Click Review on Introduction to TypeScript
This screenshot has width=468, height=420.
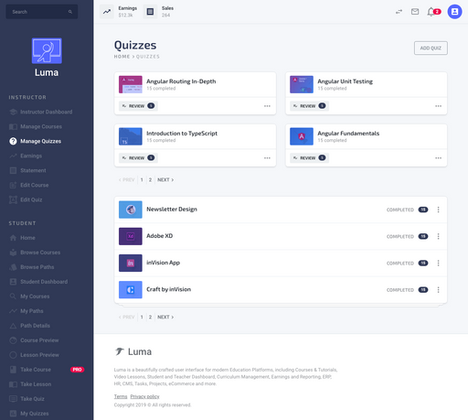click(138, 157)
